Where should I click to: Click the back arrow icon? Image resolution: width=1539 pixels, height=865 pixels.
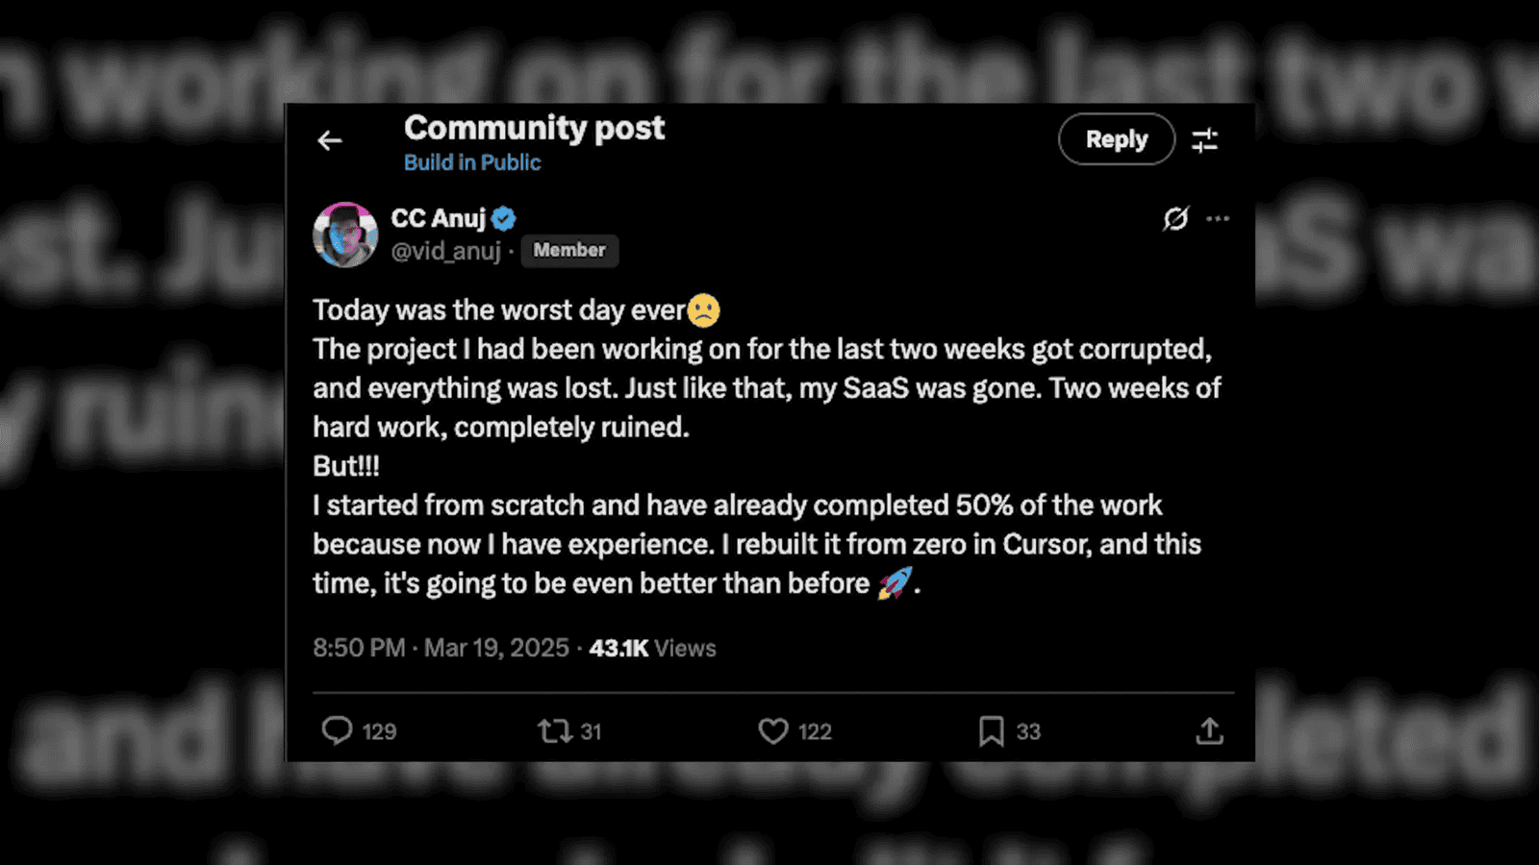pyautogui.click(x=330, y=140)
